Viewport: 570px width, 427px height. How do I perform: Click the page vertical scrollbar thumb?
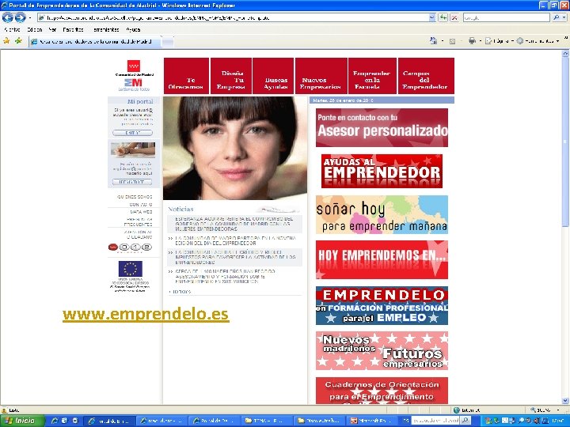pos(565,142)
